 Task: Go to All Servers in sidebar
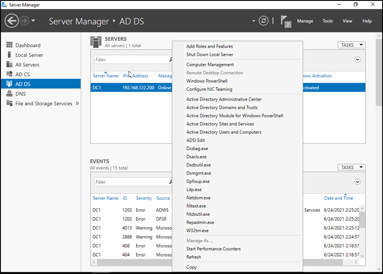pos(27,64)
